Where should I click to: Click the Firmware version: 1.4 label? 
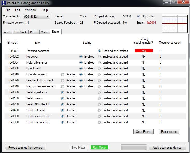point(16,23)
